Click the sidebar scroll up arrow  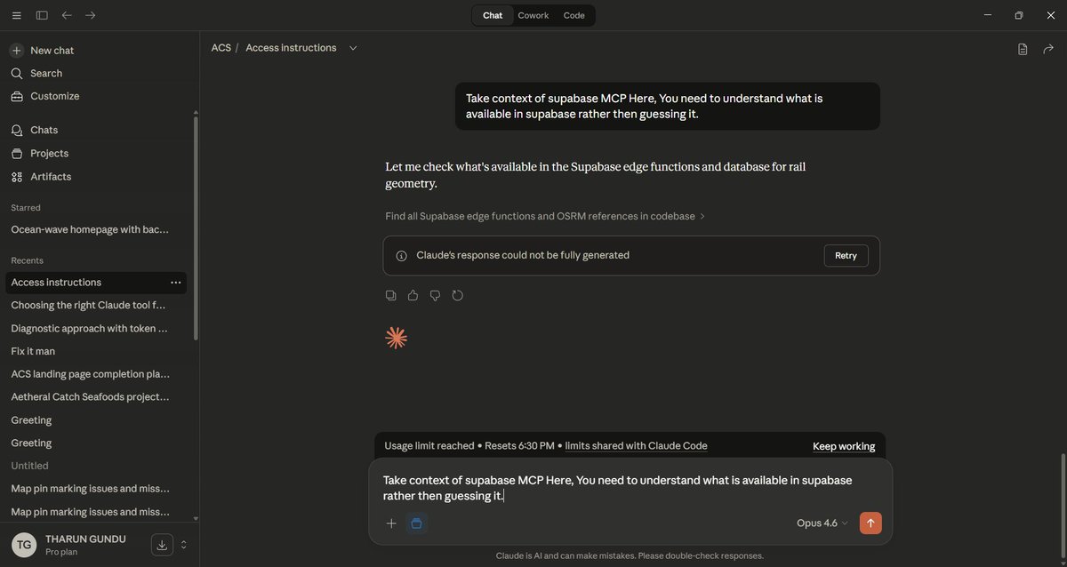click(196, 112)
